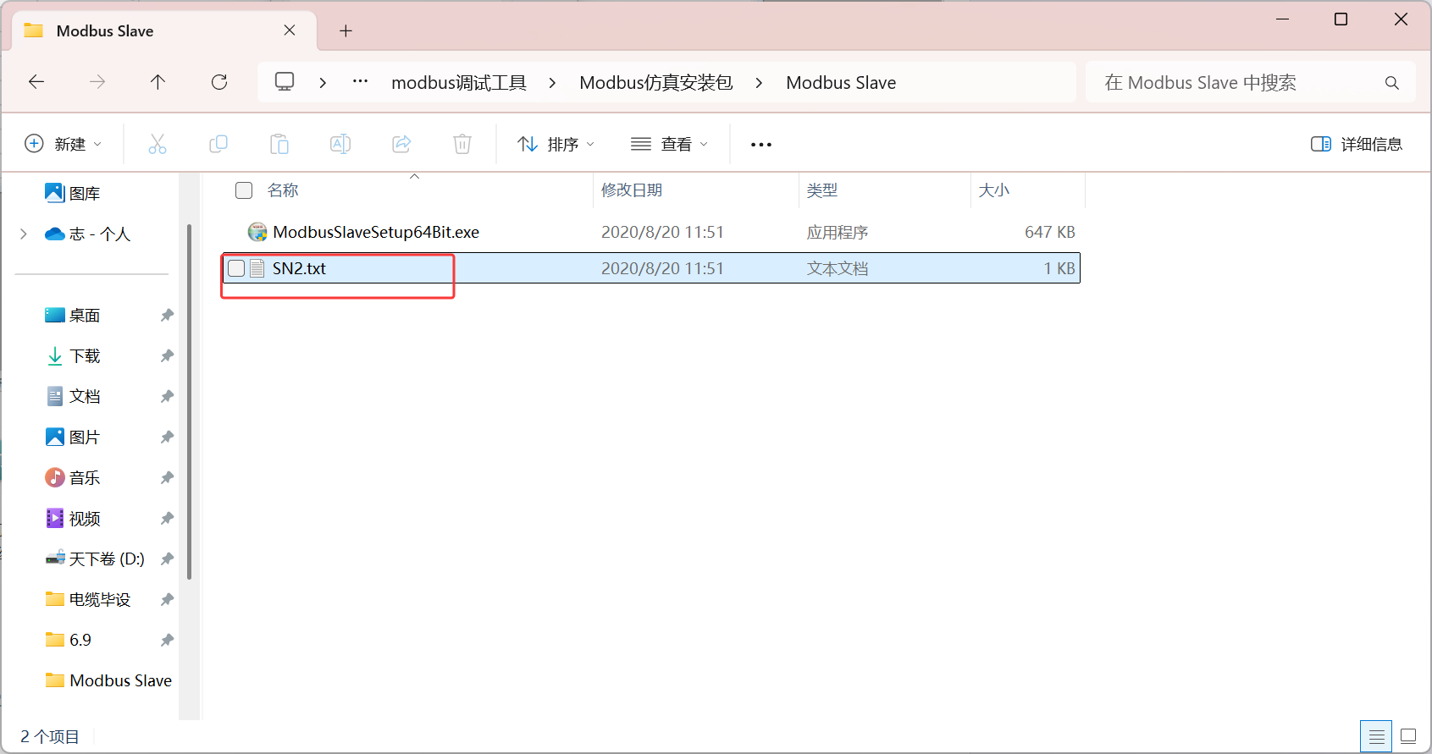This screenshot has width=1432, height=754.
Task: Open 图库 gallery in sidebar
Action: point(73,193)
